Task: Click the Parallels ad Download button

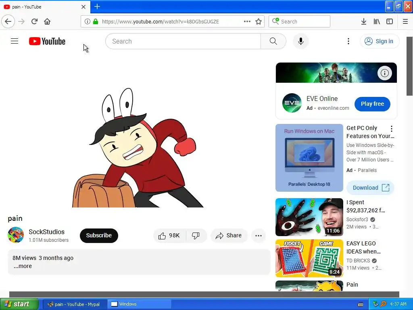Action: click(x=370, y=188)
